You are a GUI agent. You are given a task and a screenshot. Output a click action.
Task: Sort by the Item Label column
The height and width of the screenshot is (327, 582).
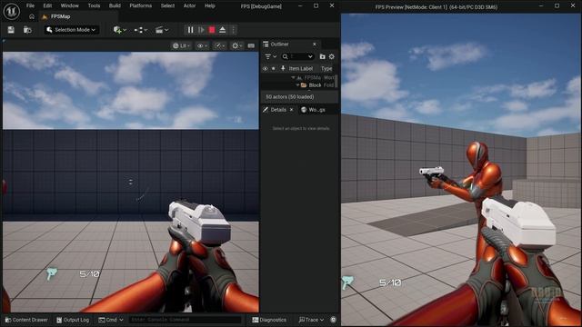(301, 69)
